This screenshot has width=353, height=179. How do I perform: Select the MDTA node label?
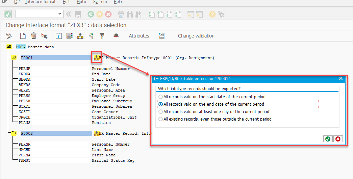pos(21,47)
